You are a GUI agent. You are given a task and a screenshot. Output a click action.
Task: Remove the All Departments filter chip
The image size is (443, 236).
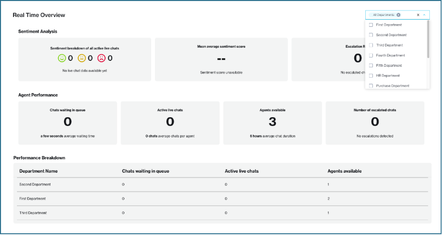[x=398, y=15]
